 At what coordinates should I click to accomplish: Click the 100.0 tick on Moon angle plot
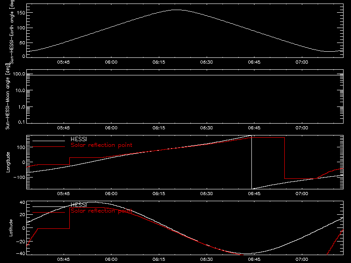19,74
